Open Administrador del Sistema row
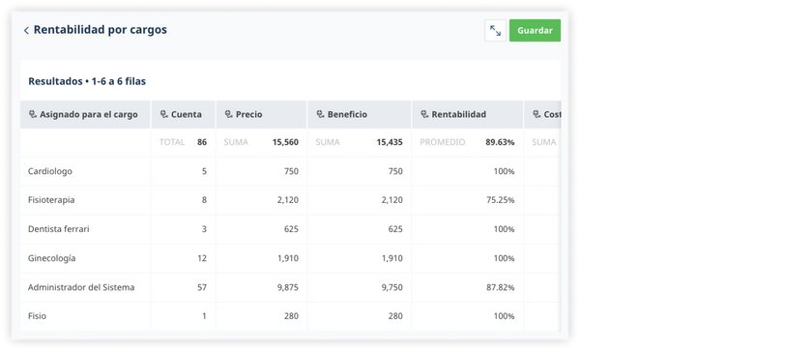The image size is (812, 351). [290, 287]
